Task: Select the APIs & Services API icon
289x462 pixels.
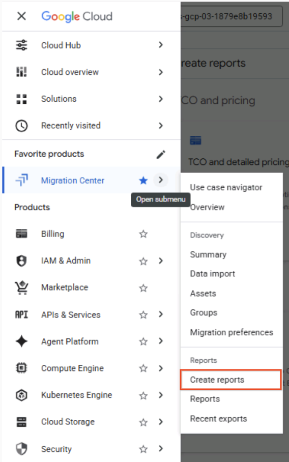Action: [x=21, y=314]
